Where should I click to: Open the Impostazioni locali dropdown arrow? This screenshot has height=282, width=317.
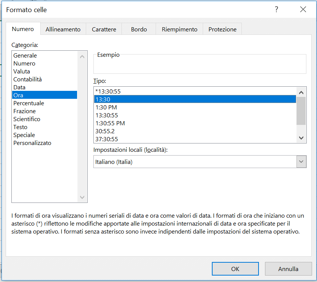tap(301, 162)
